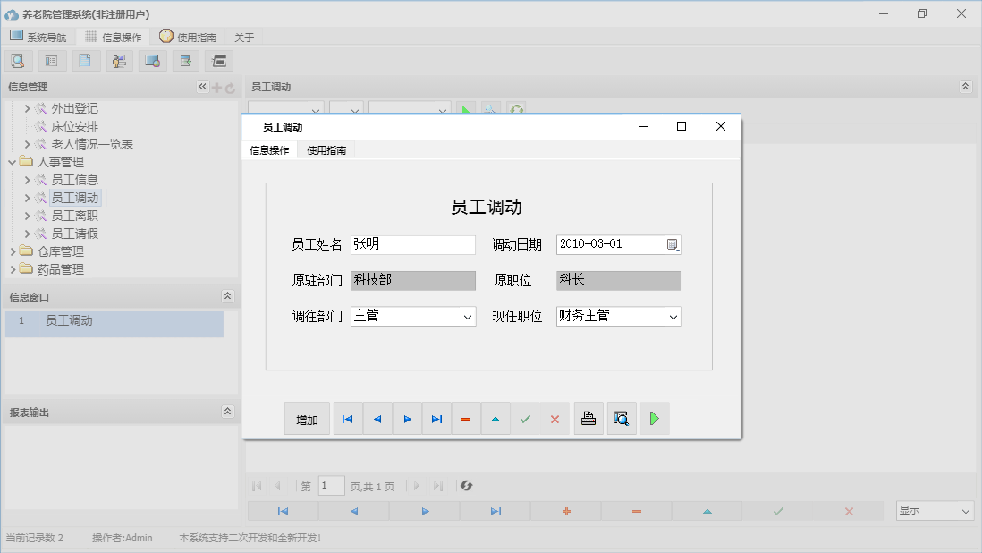Click the green run arrow in the dialog

coord(655,418)
